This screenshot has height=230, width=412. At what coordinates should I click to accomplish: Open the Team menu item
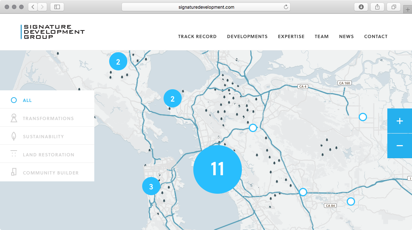coord(322,37)
